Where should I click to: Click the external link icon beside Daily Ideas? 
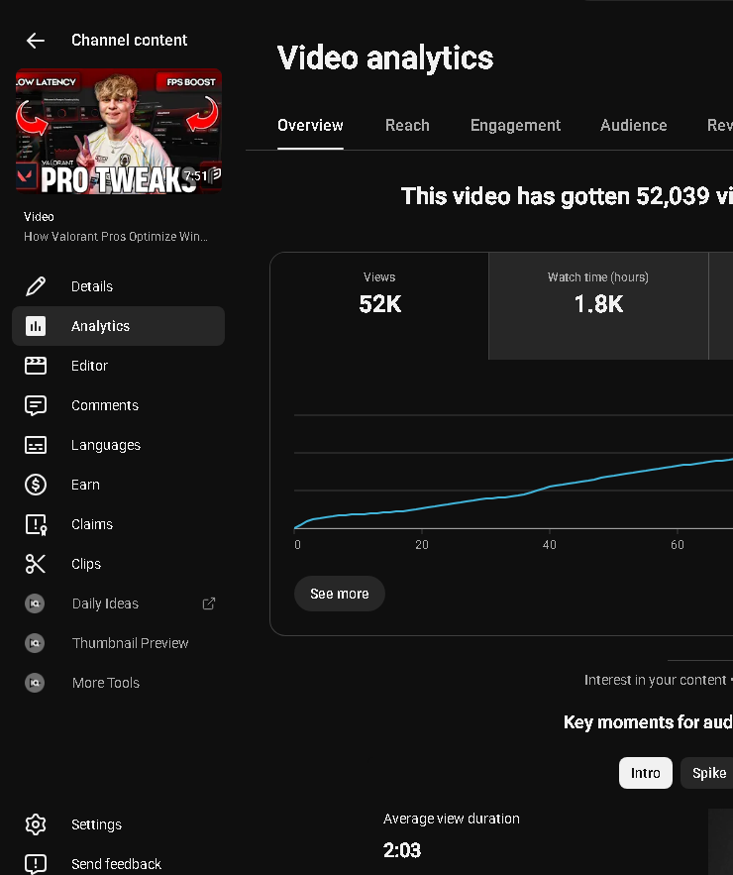(x=209, y=603)
